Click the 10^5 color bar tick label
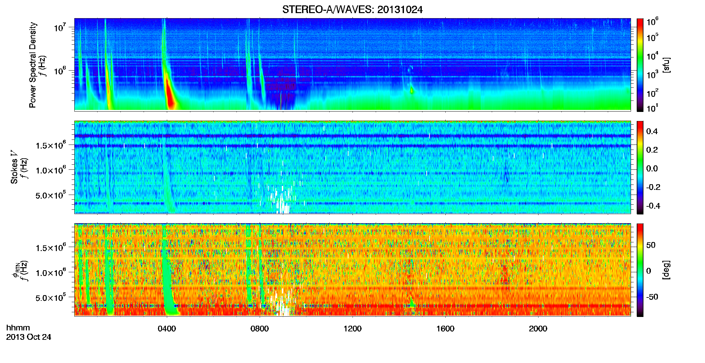The width and height of the screenshot is (705, 363). point(652,37)
